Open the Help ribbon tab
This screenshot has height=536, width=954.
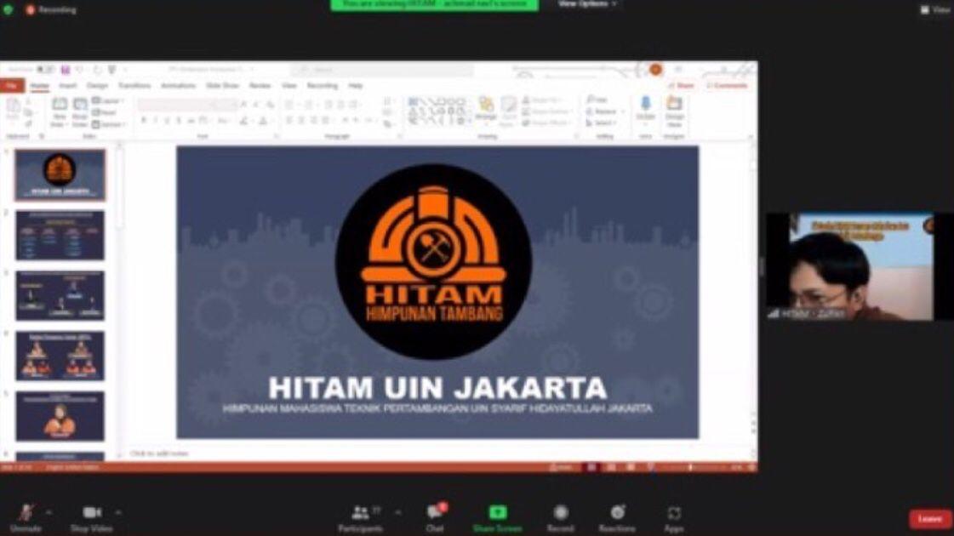click(x=356, y=86)
